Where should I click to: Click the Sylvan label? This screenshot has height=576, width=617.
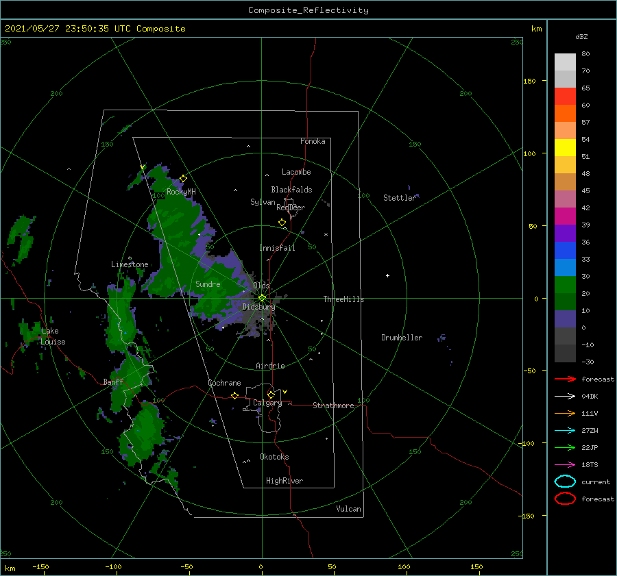click(x=263, y=202)
